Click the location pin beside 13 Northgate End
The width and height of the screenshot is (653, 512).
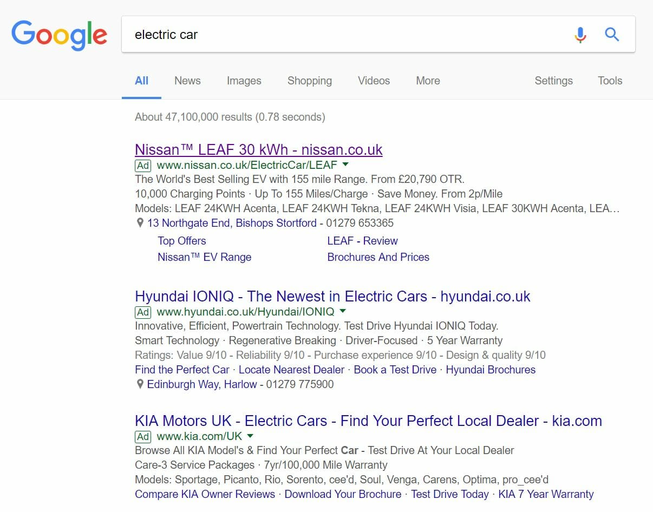click(x=140, y=223)
